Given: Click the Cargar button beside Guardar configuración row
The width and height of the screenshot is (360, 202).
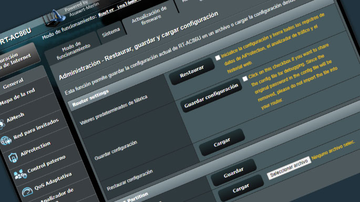Looking at the screenshot, I should [x=222, y=142].
